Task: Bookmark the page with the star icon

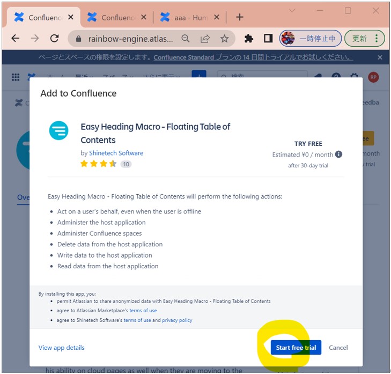Action: (224, 39)
